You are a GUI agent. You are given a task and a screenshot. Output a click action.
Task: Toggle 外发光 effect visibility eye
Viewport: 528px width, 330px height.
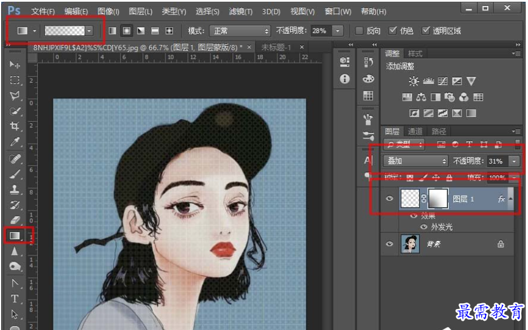pyautogui.click(x=424, y=227)
